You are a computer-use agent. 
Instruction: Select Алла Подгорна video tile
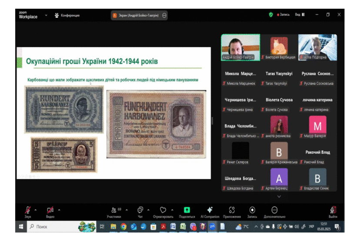point(318,47)
